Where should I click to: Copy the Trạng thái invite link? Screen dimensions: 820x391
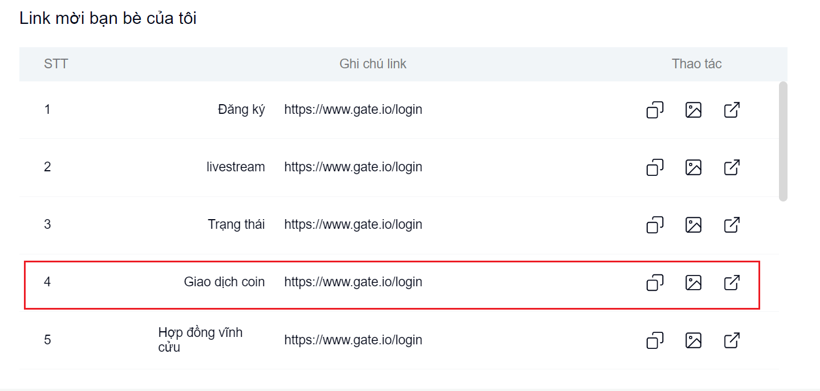tap(655, 225)
